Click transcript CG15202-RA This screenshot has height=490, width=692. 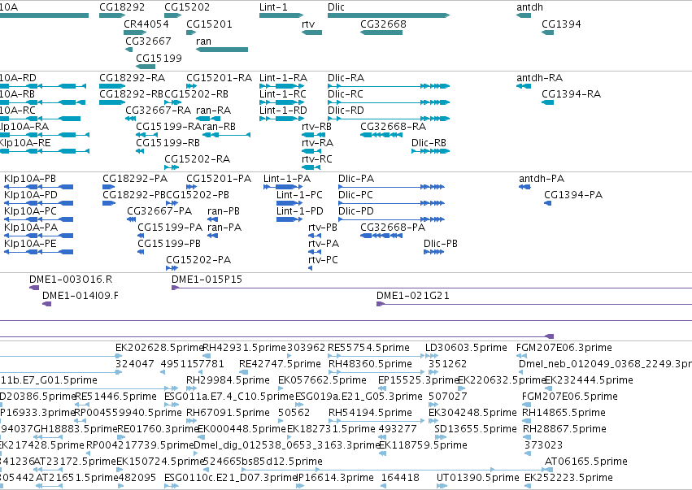[x=198, y=158]
